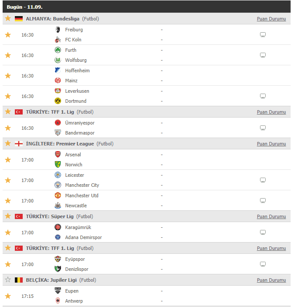This screenshot has width=291, height=307.
Task: Open ALMANYA: Bundesliga league header
Action: (53, 19)
